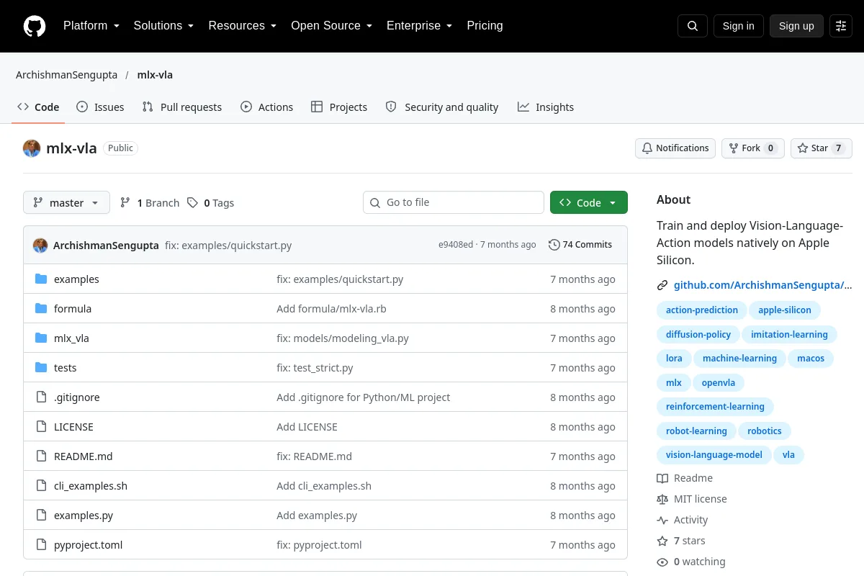Click the cli_examples.sh file icon
Image resolution: width=864 pixels, height=576 pixels.
tap(41, 486)
